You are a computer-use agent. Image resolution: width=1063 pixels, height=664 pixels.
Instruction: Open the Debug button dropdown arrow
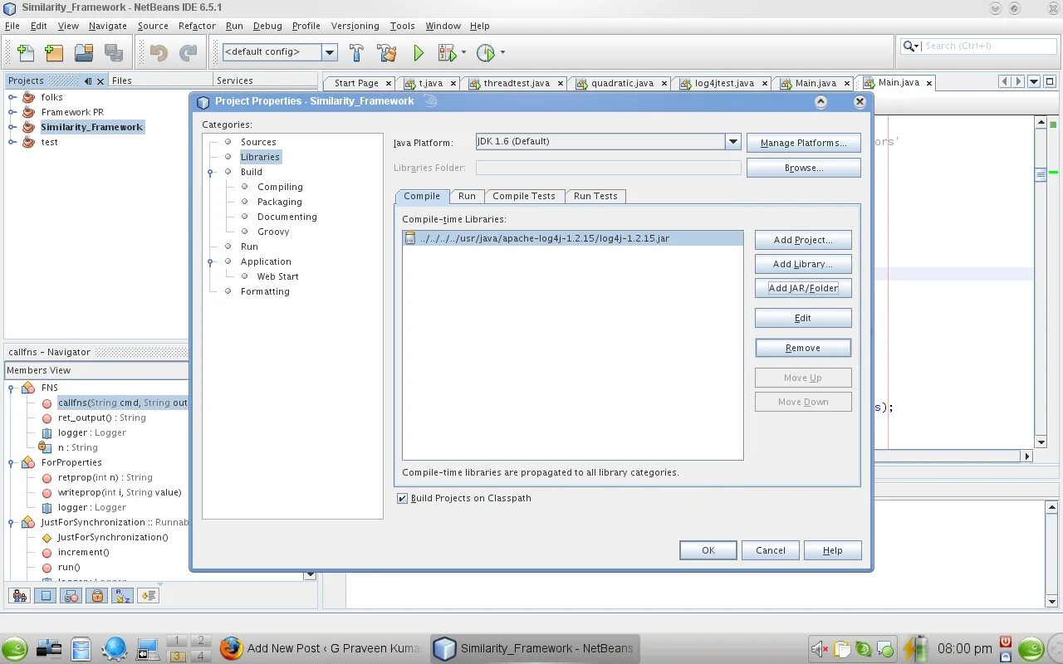click(x=463, y=53)
